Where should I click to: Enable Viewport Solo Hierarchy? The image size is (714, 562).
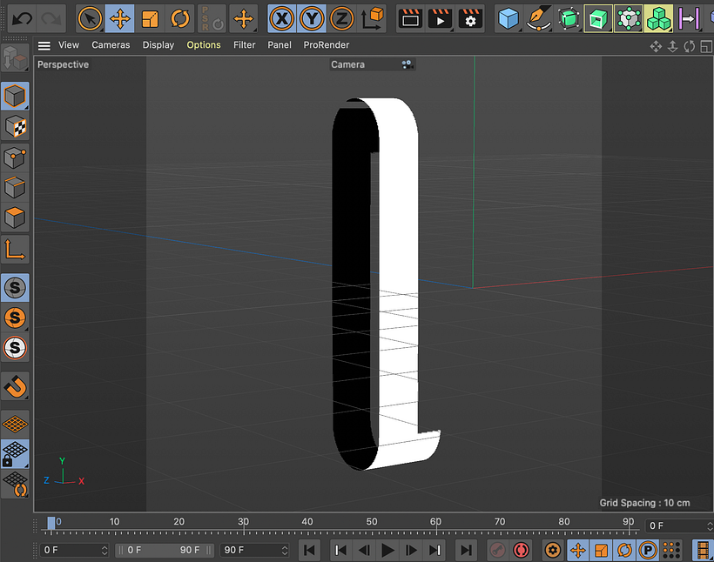(x=15, y=348)
